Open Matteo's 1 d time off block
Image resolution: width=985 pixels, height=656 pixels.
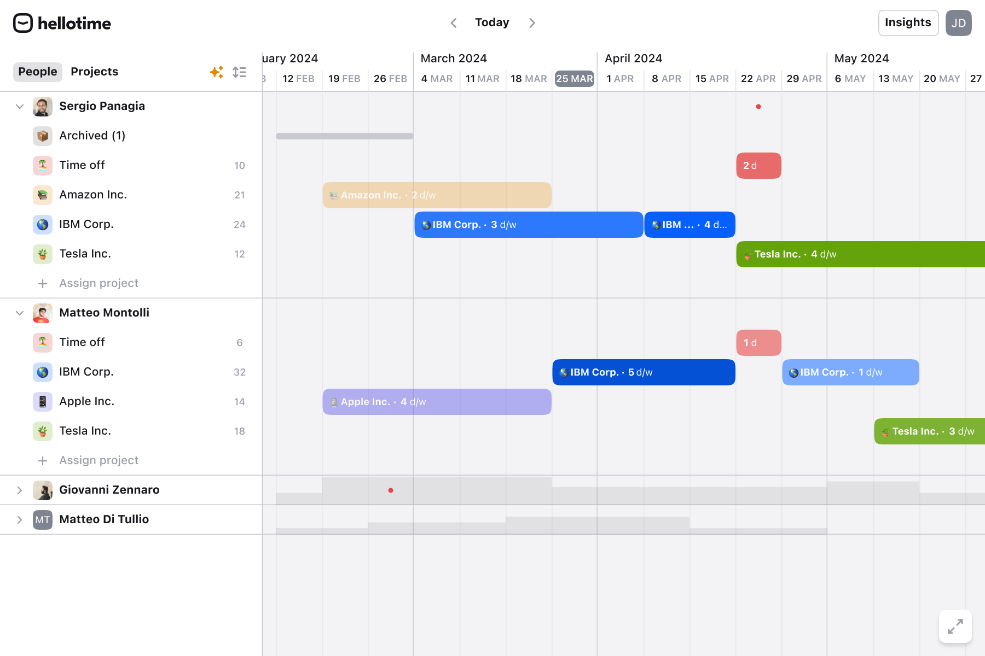tap(758, 343)
